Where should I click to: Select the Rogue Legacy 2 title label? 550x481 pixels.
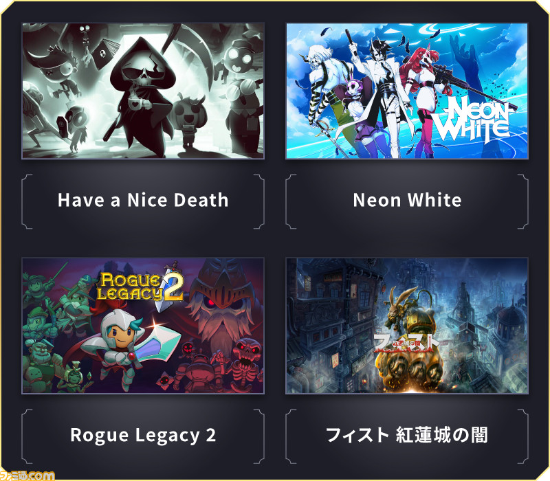click(143, 435)
